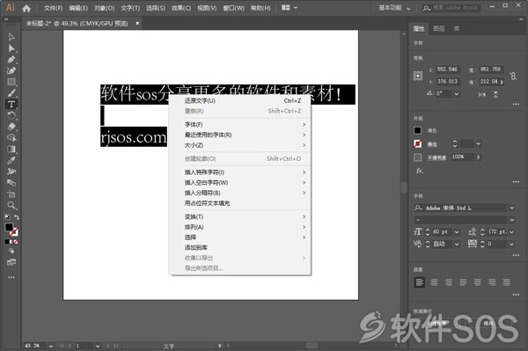
Task: Select the Curvature tool
Action: [11, 70]
